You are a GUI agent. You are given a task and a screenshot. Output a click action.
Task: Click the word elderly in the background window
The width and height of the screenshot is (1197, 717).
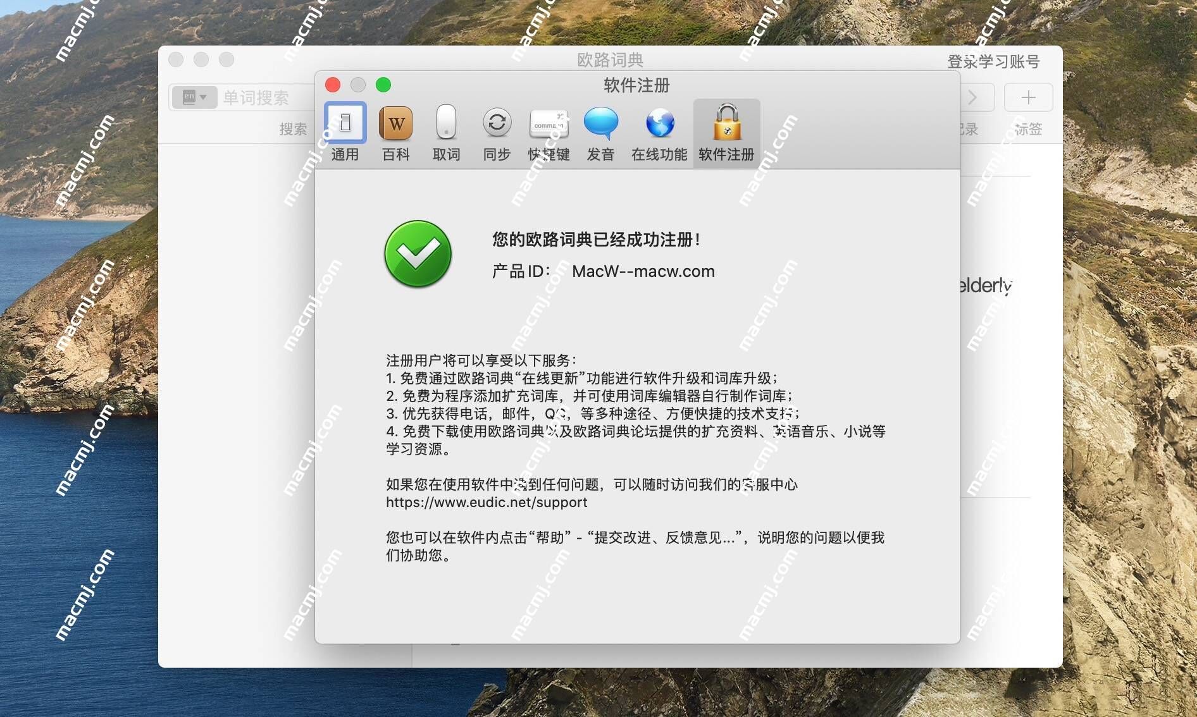click(x=986, y=286)
